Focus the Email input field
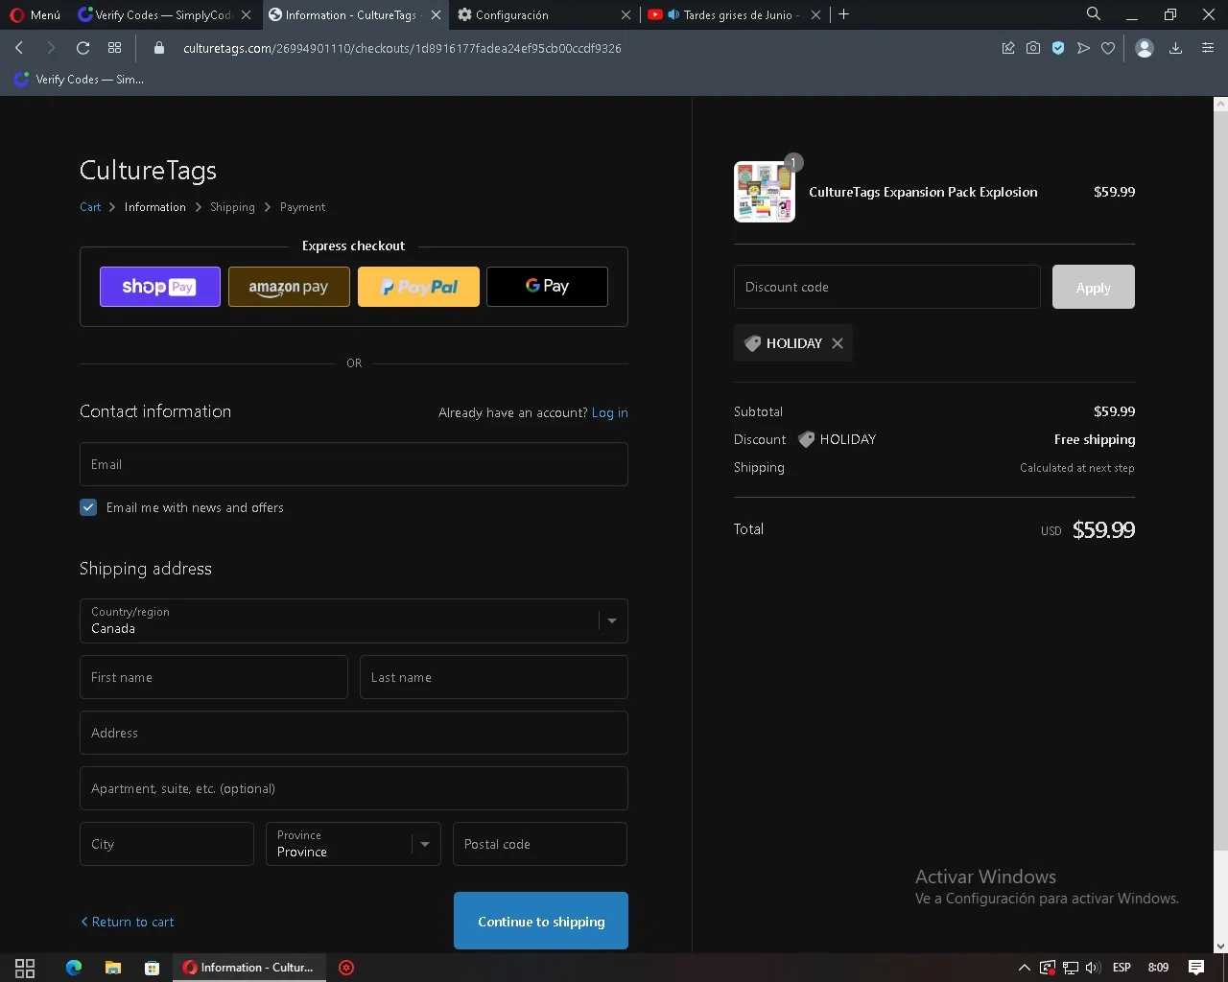The width and height of the screenshot is (1228, 982). click(354, 464)
